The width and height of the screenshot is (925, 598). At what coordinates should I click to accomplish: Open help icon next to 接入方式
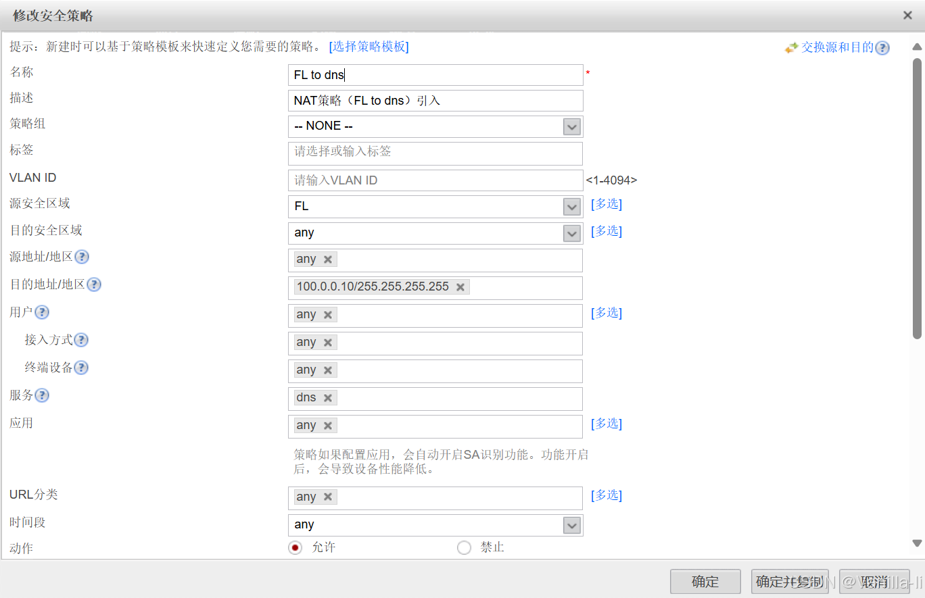(x=81, y=340)
